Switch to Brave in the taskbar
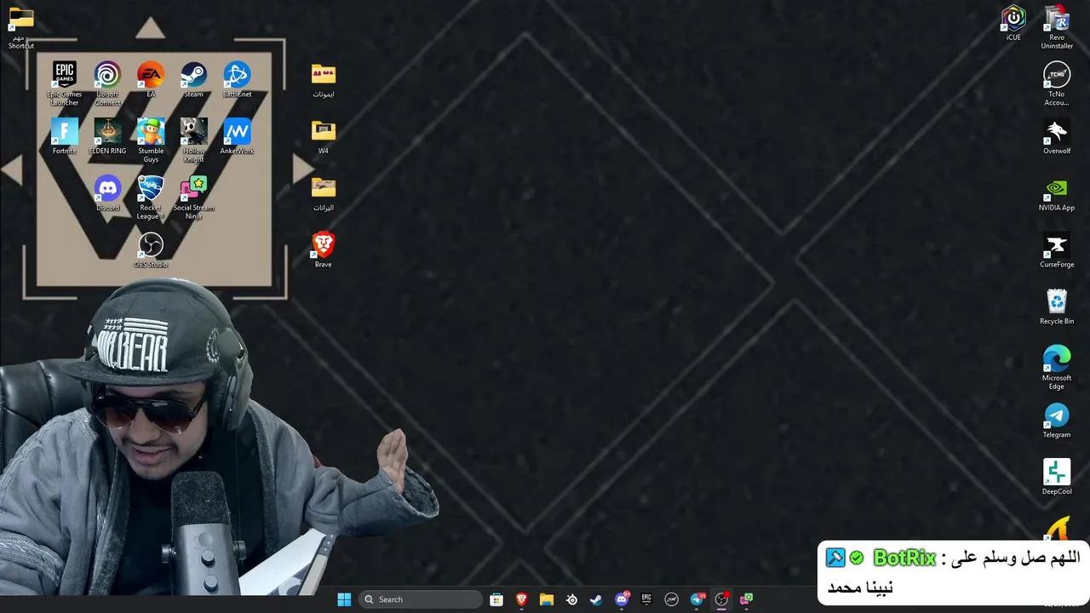The width and height of the screenshot is (1090, 613). click(521, 599)
